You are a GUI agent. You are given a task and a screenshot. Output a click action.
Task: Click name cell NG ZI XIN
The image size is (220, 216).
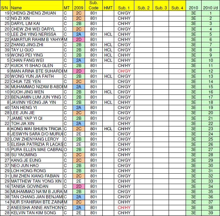click(36, 18)
